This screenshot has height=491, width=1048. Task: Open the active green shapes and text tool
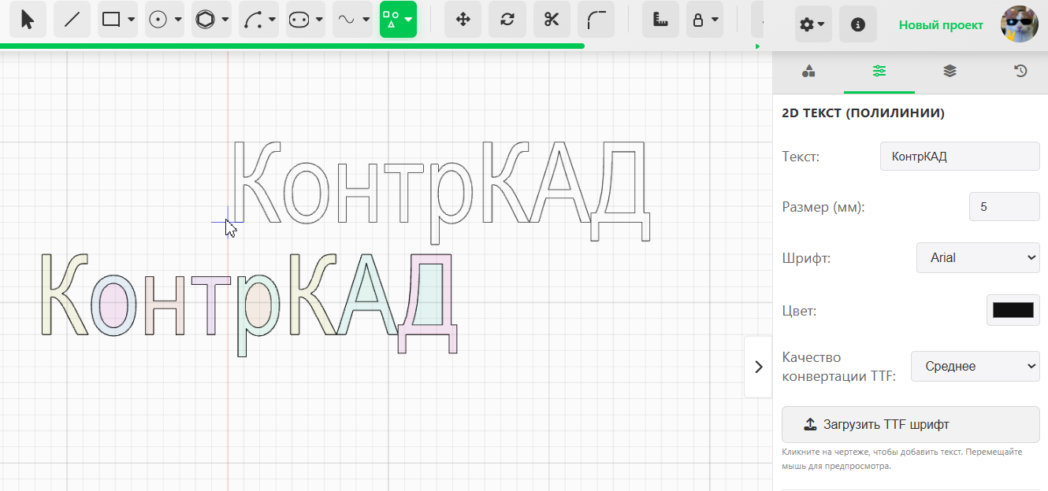[398, 20]
